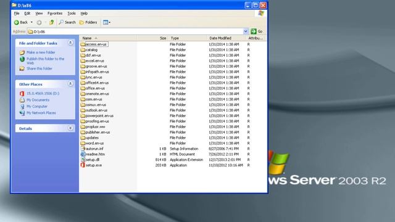Sort by the Name column header
The image size is (395, 222).
pyautogui.click(x=109, y=38)
